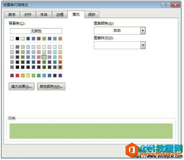Go to the 边框 tab
This screenshot has width=184, height=160.
pos(60,15)
